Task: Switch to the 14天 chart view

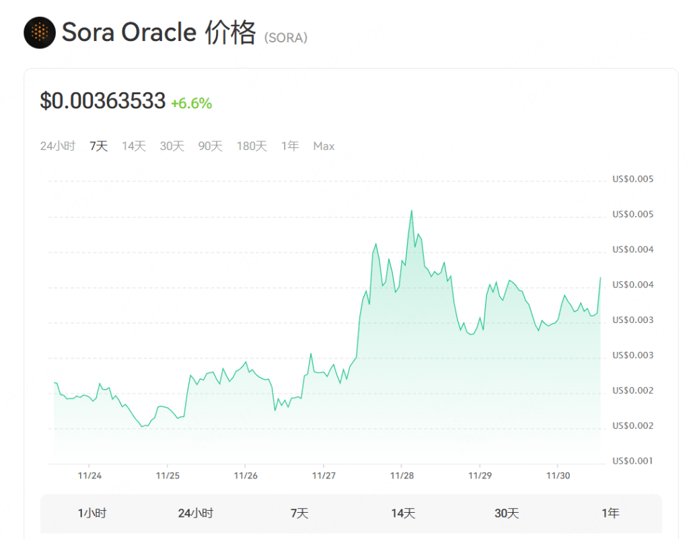Action: pyautogui.click(x=133, y=145)
